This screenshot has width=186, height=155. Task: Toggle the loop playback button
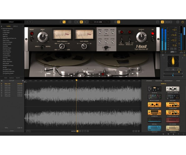click(x=84, y=22)
